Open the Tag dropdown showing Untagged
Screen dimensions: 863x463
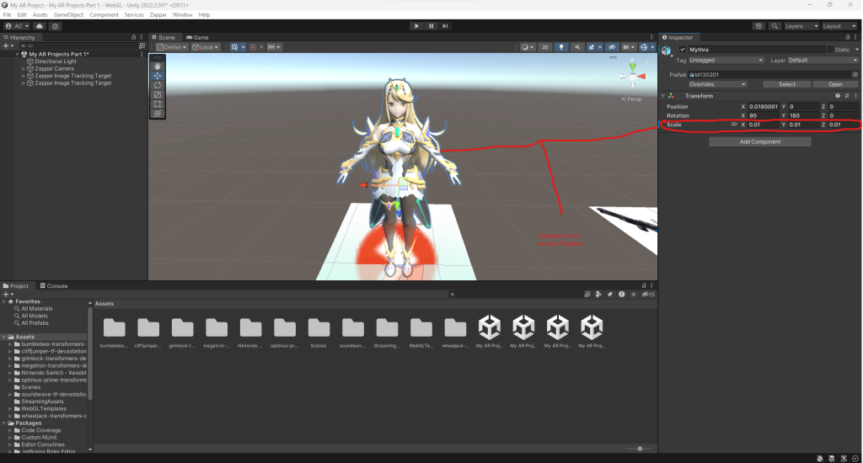pyautogui.click(x=726, y=61)
